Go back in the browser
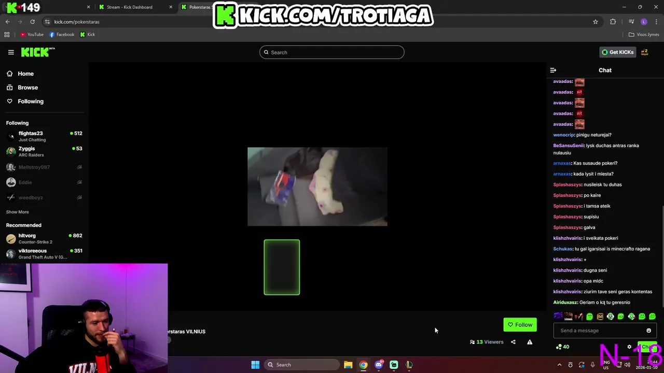The height and width of the screenshot is (373, 664). 8,22
